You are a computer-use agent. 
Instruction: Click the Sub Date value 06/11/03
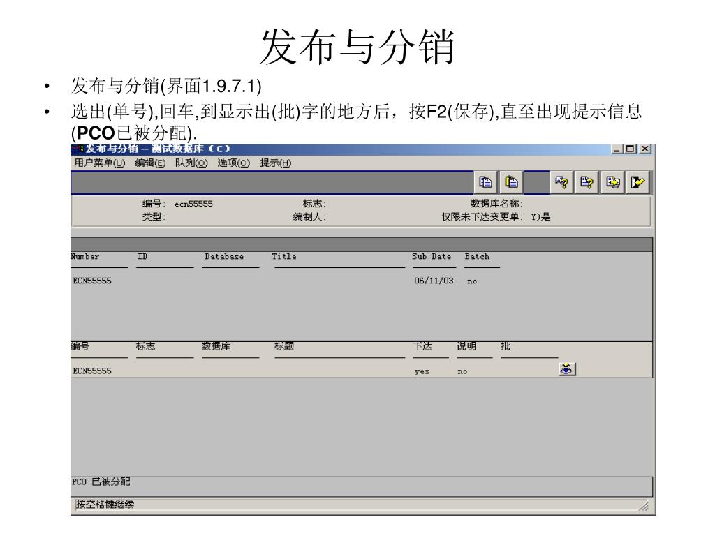434,281
